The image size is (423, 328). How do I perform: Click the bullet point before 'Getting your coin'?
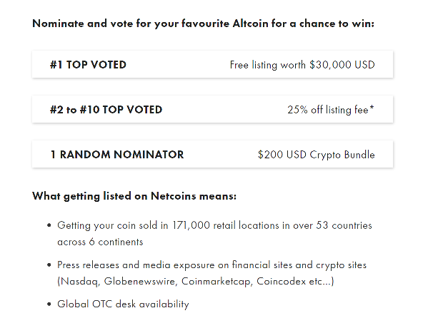(x=49, y=225)
